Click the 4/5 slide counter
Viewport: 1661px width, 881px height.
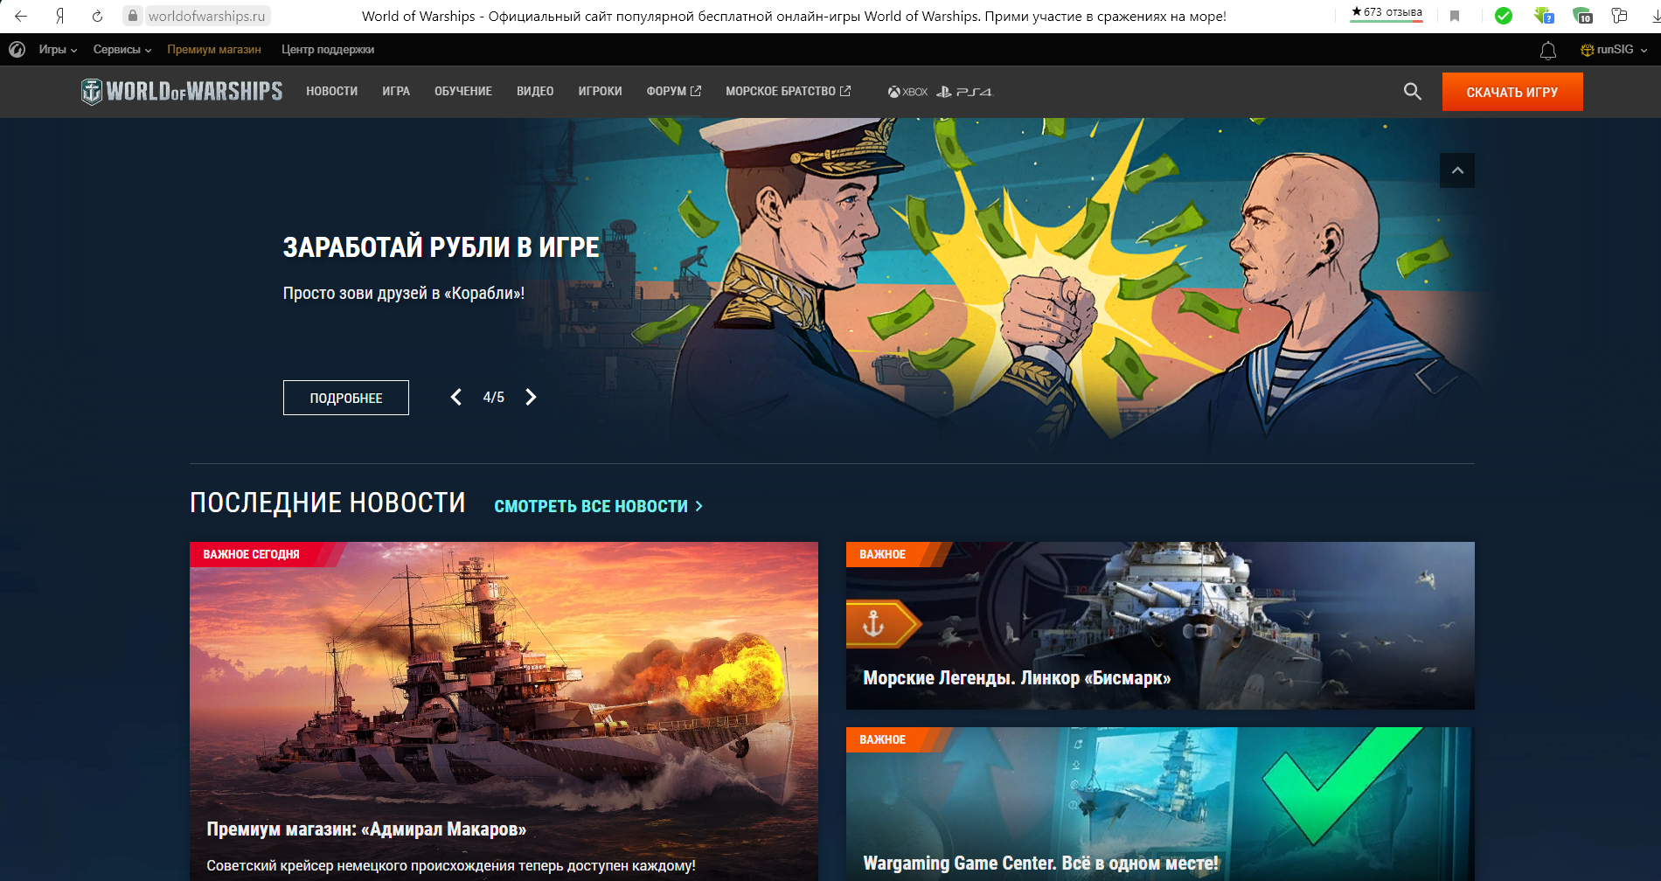pyautogui.click(x=494, y=398)
